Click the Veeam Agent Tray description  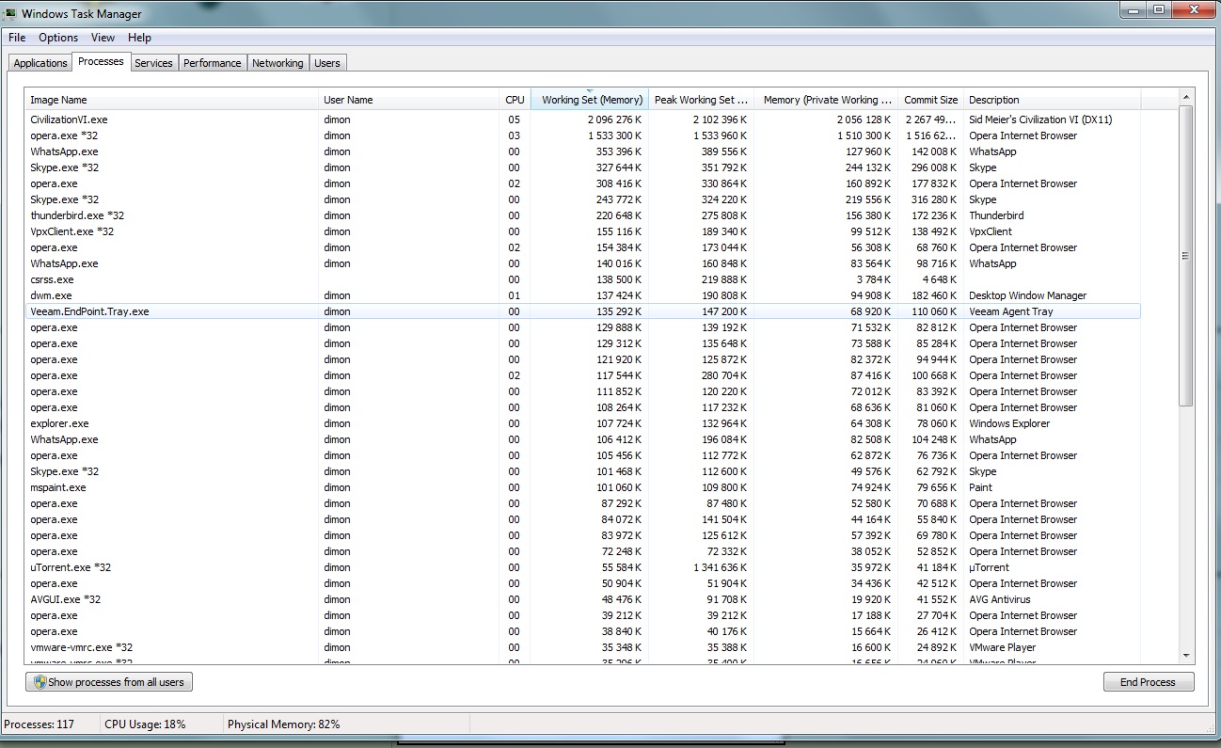coord(1010,311)
